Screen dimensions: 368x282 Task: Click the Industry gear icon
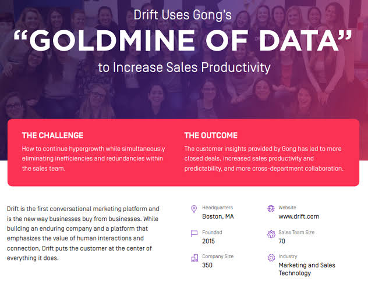click(x=271, y=258)
